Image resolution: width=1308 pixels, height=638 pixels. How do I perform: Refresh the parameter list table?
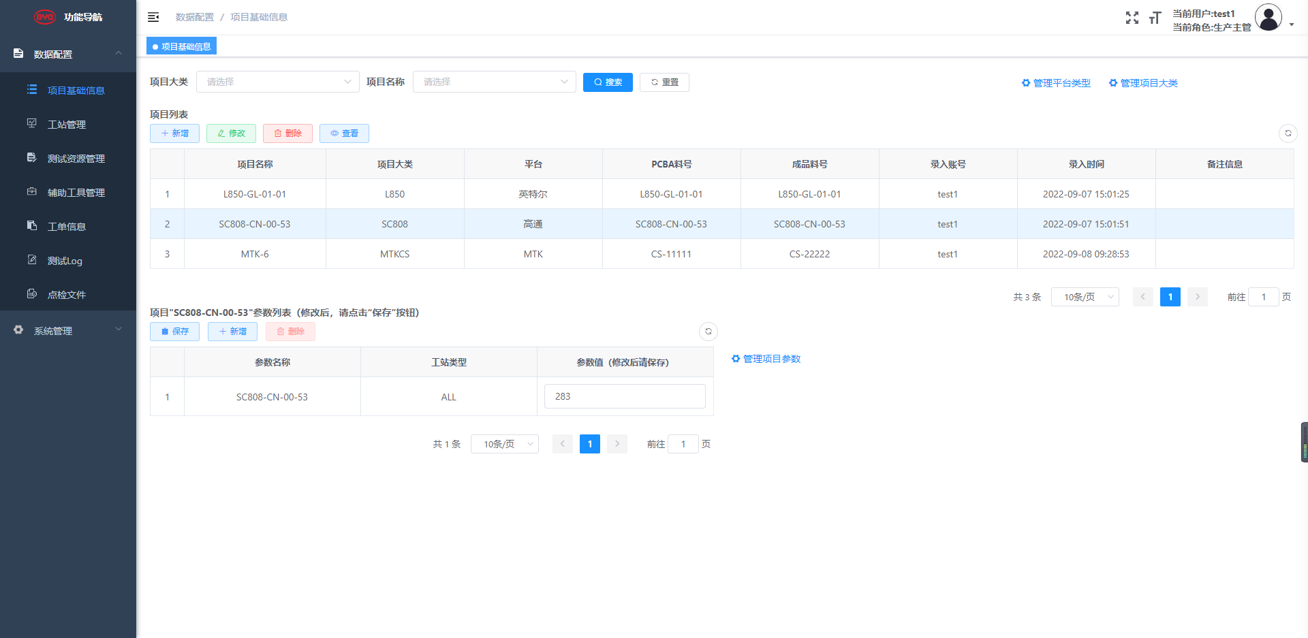[x=708, y=332]
